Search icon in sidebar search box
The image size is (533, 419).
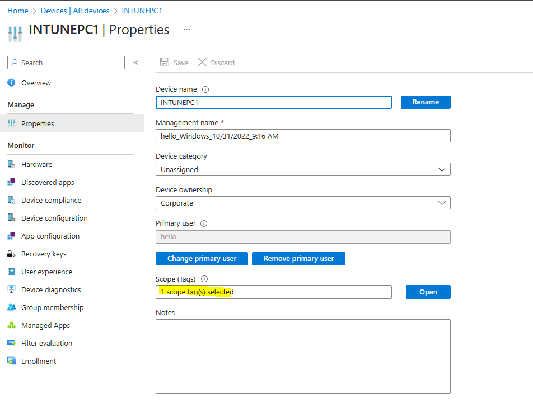click(x=15, y=63)
